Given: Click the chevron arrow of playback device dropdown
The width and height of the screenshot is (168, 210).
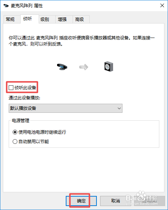Looking at the screenshot, I should [119, 108].
